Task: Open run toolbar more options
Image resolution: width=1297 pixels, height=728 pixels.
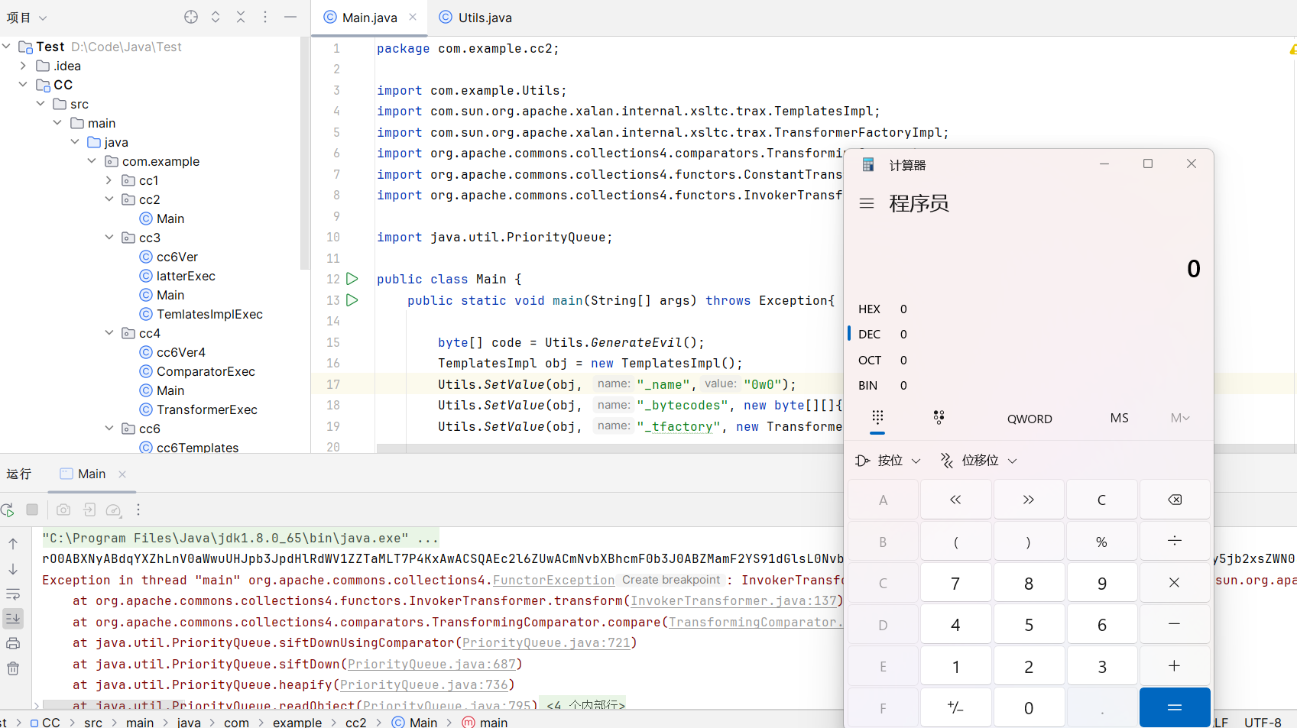Action: [138, 510]
